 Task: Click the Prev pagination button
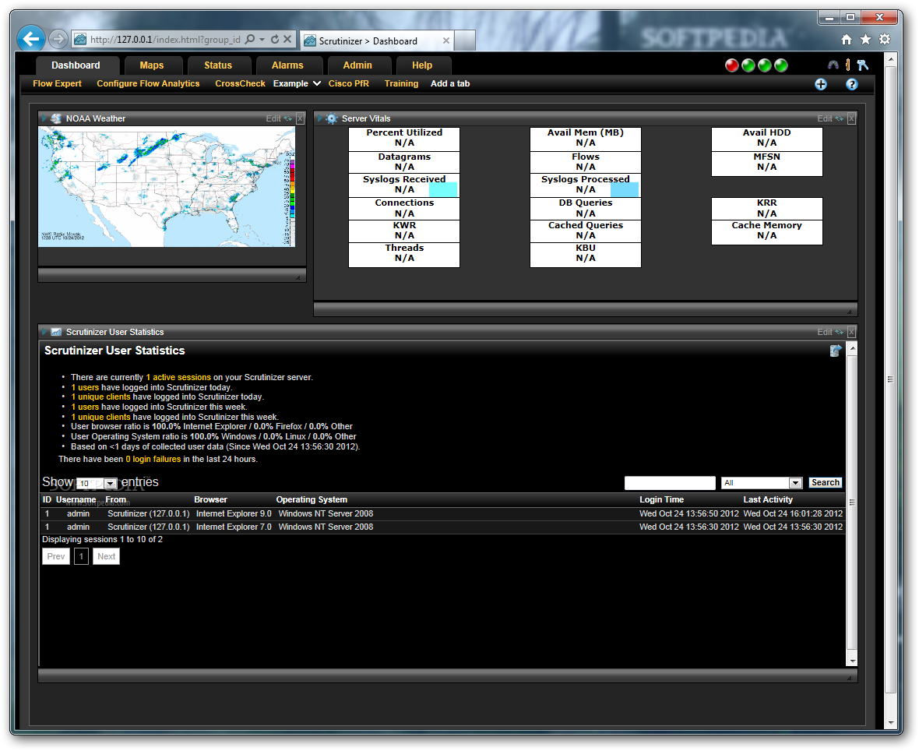[x=56, y=556]
